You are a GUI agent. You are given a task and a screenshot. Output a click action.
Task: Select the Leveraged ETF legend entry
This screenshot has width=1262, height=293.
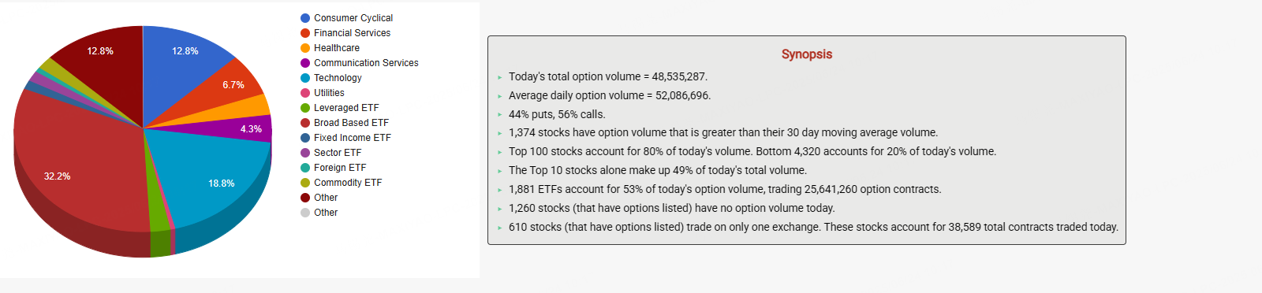click(x=340, y=108)
